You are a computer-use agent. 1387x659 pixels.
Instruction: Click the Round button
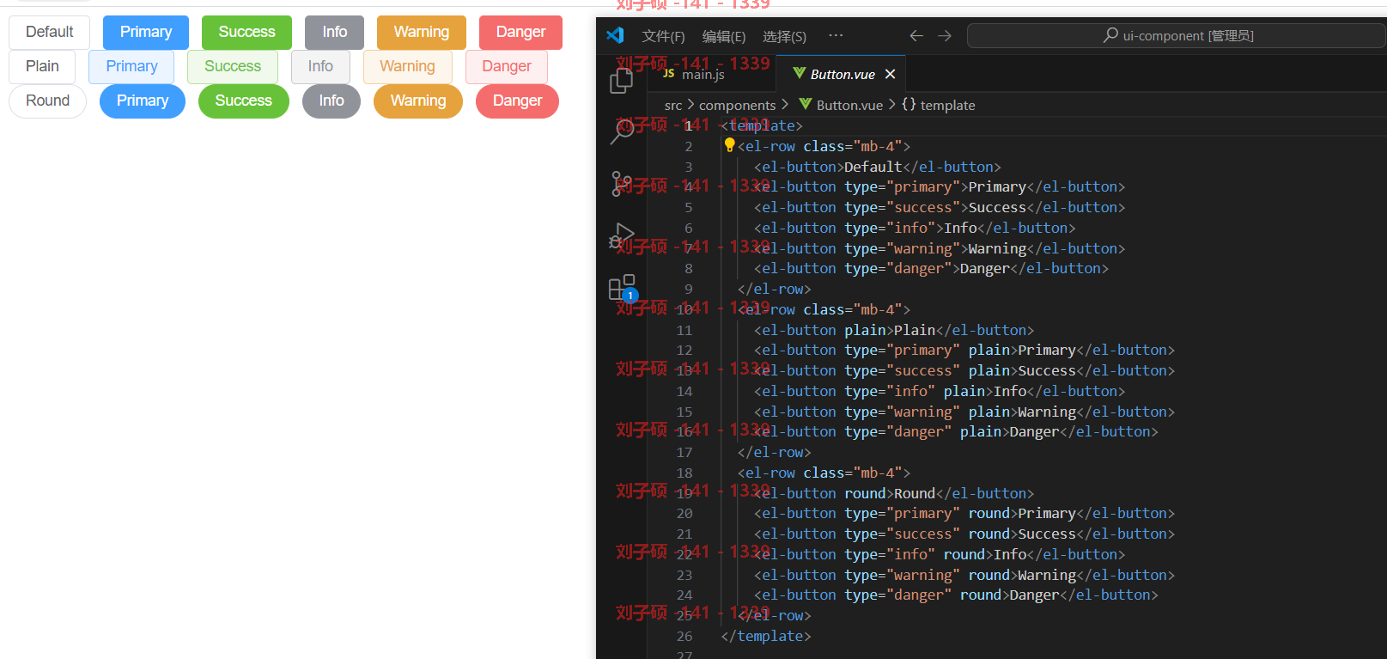click(47, 101)
